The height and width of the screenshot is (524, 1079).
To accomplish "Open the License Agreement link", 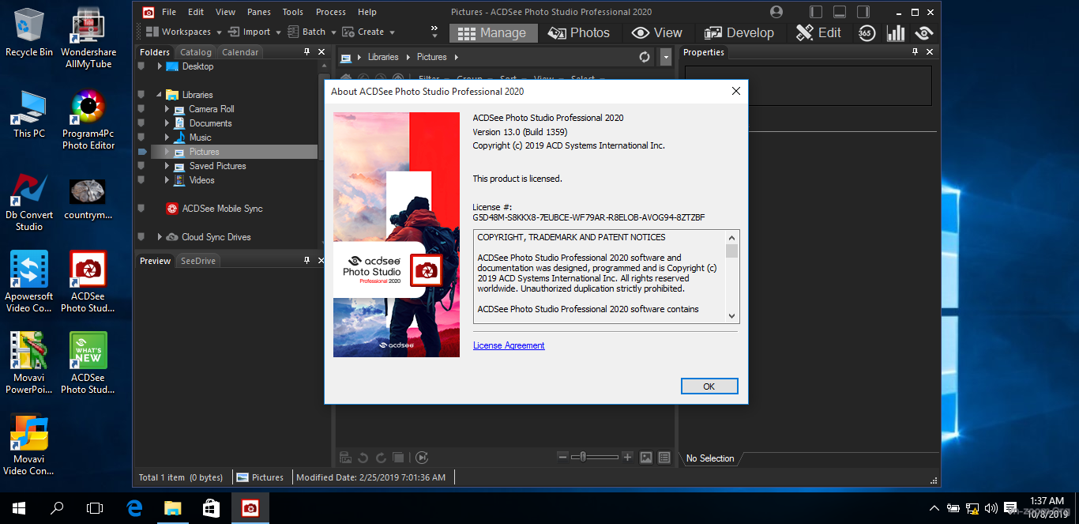I will coord(509,345).
